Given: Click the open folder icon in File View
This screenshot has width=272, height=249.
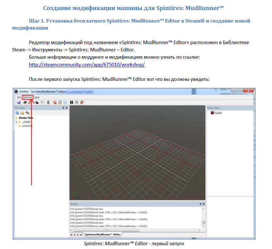Looking at the screenshot, I should pyautogui.click(x=22, y=113).
